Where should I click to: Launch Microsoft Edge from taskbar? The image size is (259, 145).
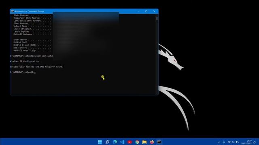click(115, 142)
